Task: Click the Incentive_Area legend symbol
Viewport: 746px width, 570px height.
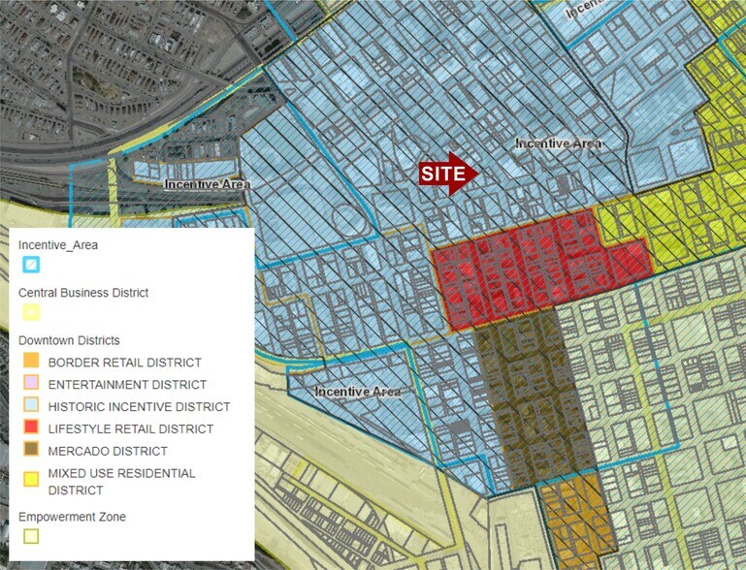Action: (x=31, y=265)
